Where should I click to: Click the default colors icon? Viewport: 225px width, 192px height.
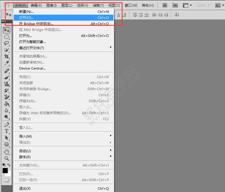[4, 165]
